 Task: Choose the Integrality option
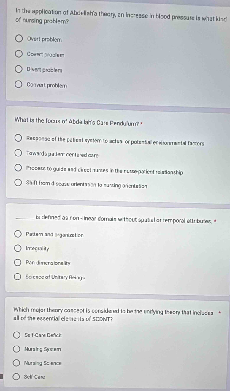(x=18, y=249)
